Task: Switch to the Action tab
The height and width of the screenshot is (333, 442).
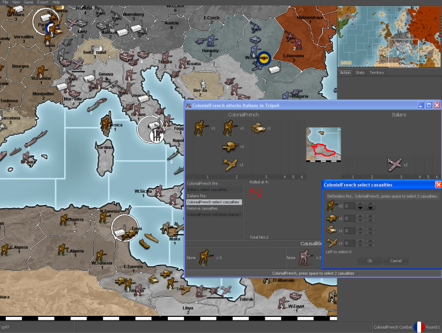Action: pos(345,72)
